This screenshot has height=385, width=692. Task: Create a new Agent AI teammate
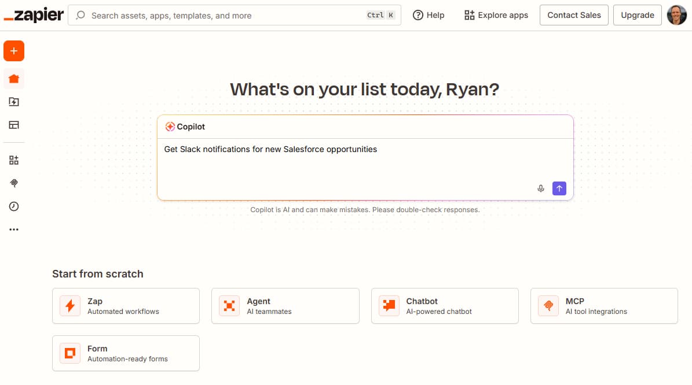[285, 306]
